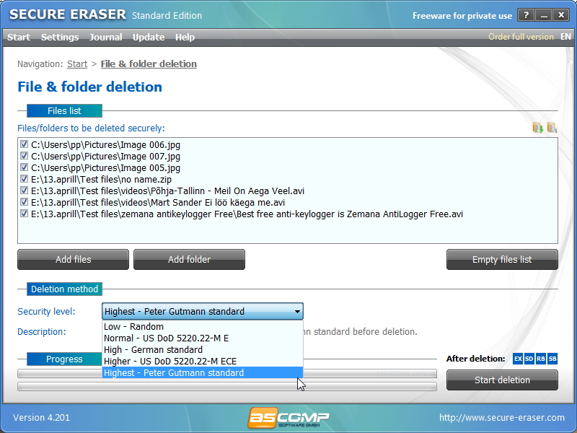Image resolution: width=577 pixels, height=433 pixels.
Task: Switch language via EN indicator
Action: click(x=565, y=37)
